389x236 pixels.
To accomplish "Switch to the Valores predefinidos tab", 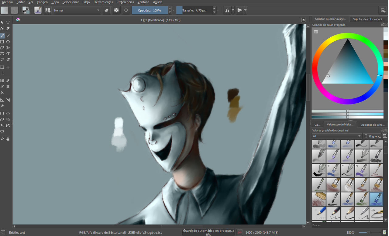I will point(340,125).
